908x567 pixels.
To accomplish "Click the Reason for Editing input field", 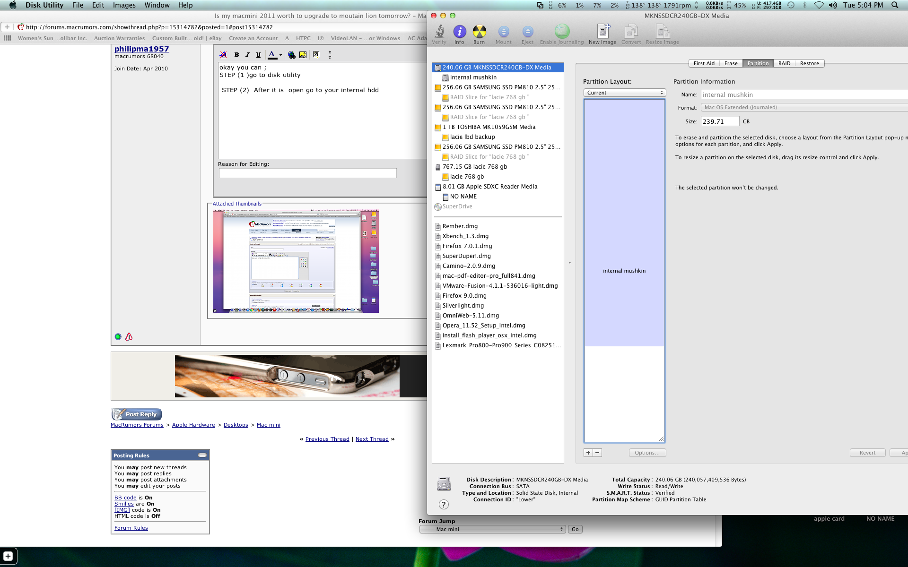I will click(307, 173).
